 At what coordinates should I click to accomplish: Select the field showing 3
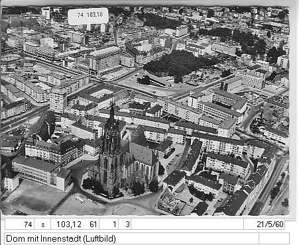point(125,224)
